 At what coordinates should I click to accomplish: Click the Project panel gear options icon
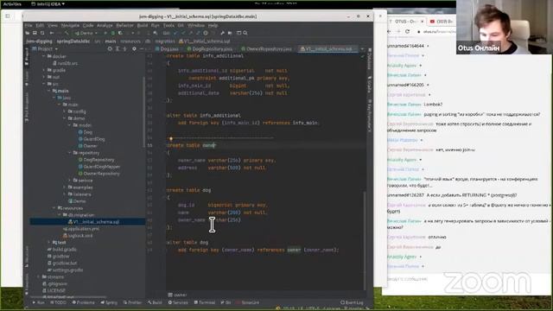coord(134,48)
